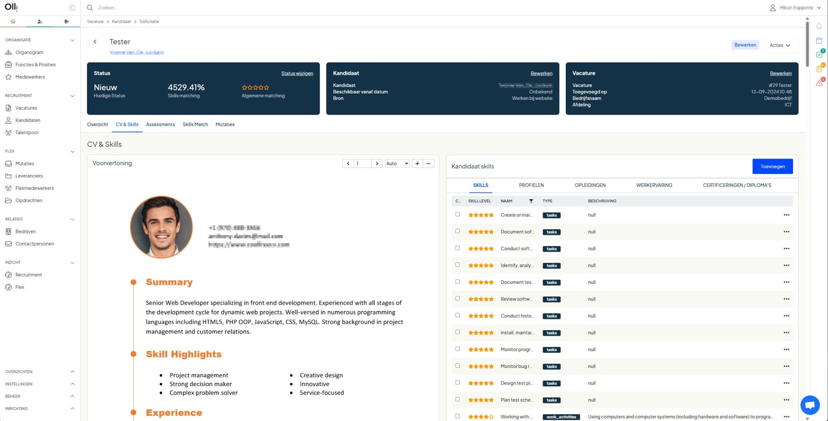
Task: Open the home icon tab in sidebar
Action: click(13, 21)
